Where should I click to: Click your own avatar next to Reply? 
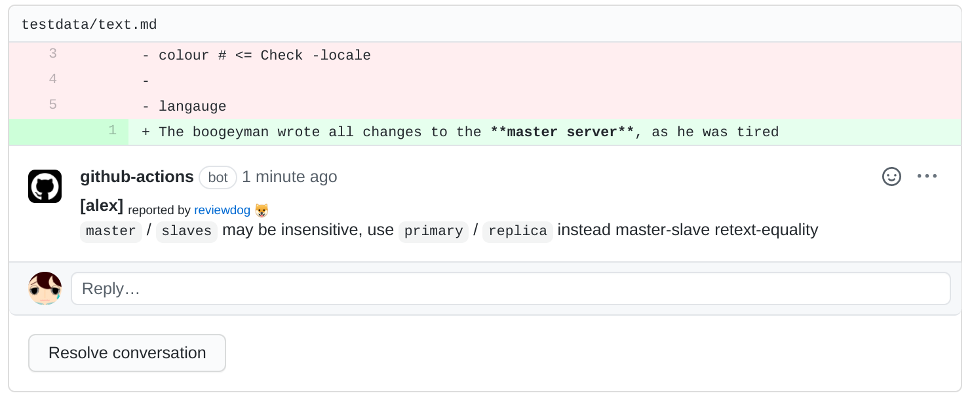(x=45, y=288)
